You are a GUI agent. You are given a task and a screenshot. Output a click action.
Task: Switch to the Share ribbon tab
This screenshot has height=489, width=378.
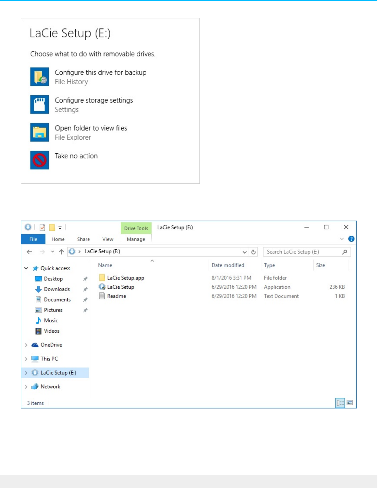point(83,239)
